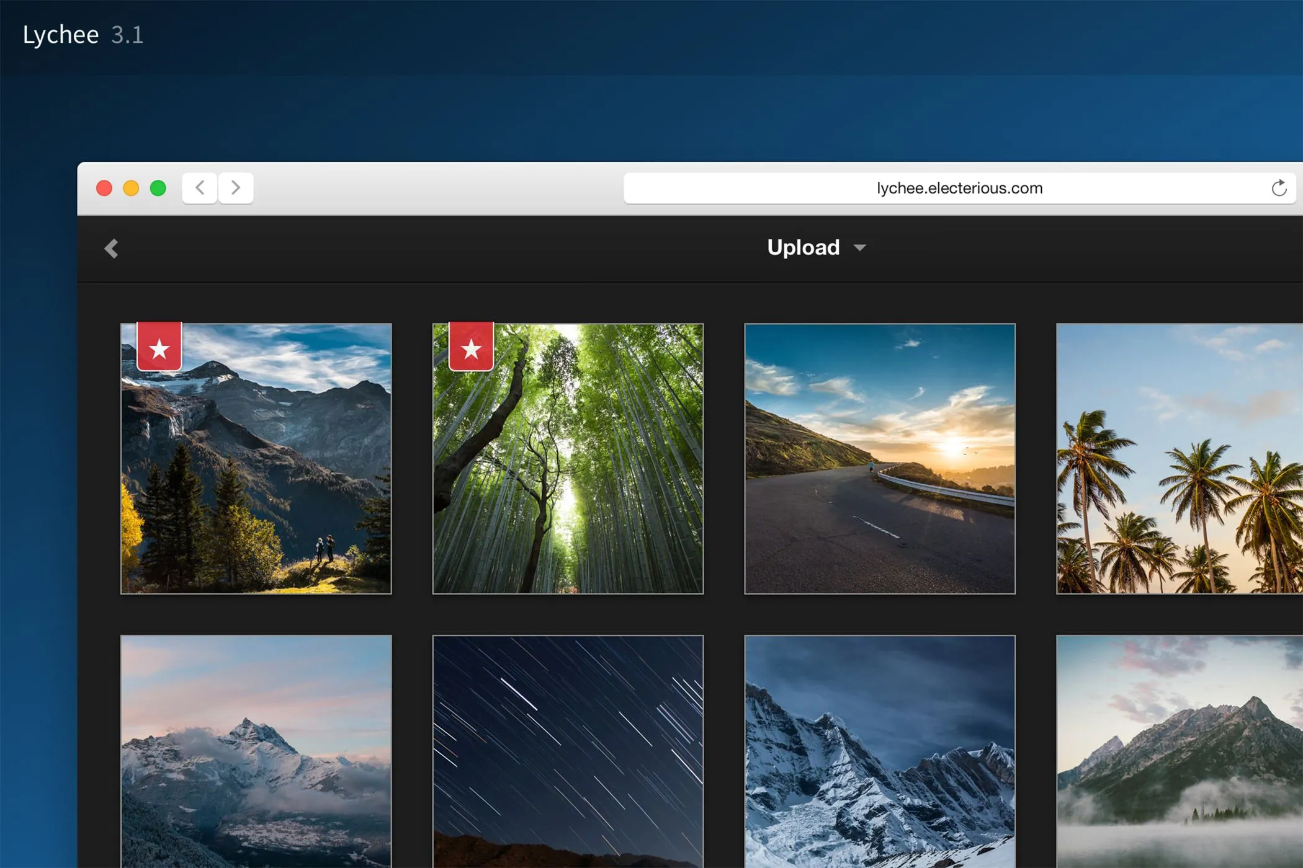Image resolution: width=1303 pixels, height=868 pixels.
Task: Click the Lychee back arrow in the header
Action: (111, 249)
